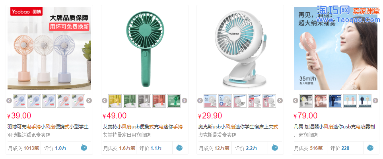
Task: Select the yellow fan variant thumbnail
Action: point(115,101)
